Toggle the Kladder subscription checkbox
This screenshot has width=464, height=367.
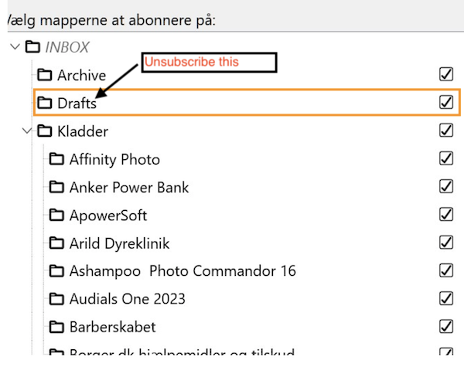pos(445,131)
